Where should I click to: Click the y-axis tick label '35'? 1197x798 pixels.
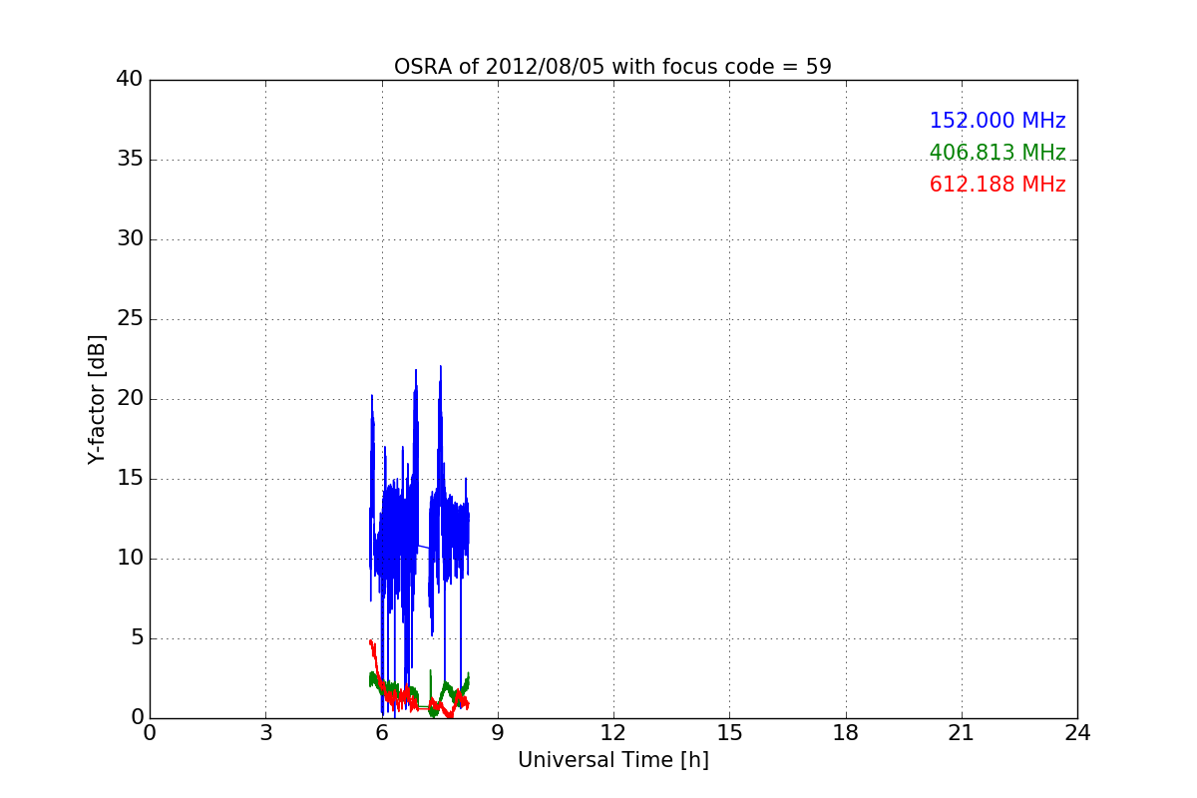[x=130, y=160]
